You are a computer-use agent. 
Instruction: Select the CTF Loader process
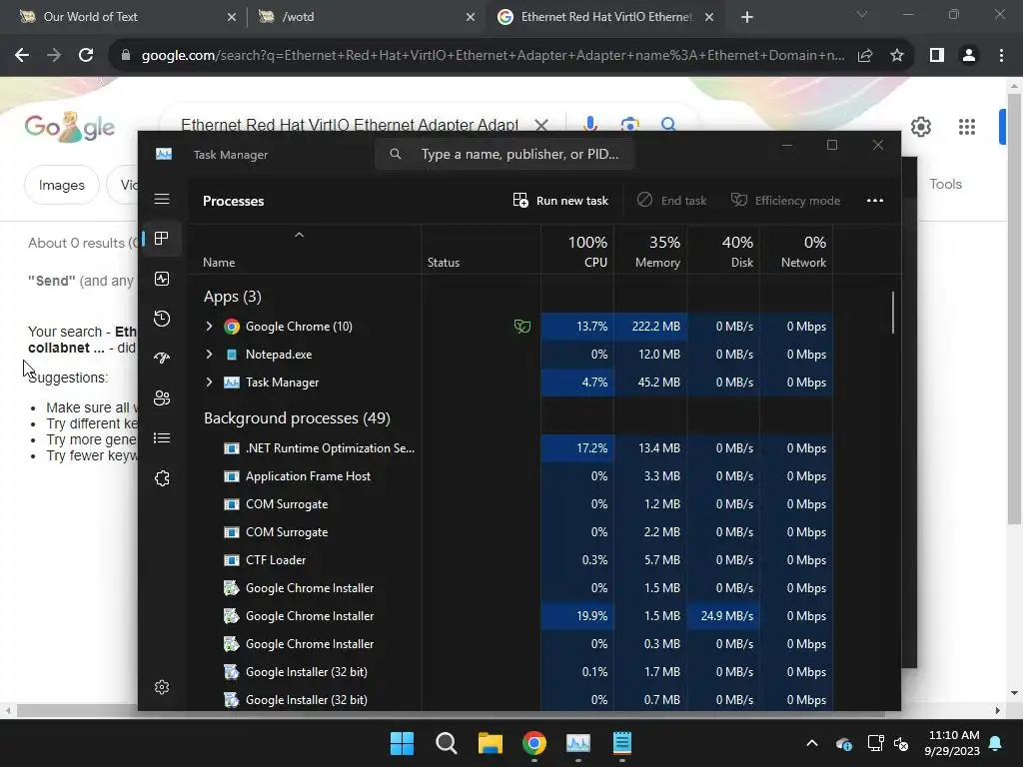point(510,559)
